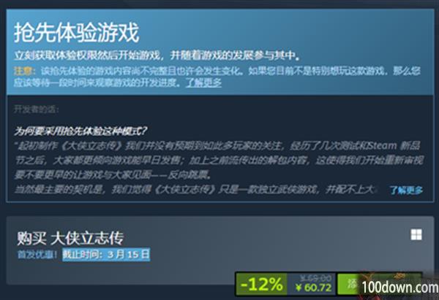439x300 pixels.
Task: Click the discounted price ¥60.72
Action: click(x=314, y=288)
